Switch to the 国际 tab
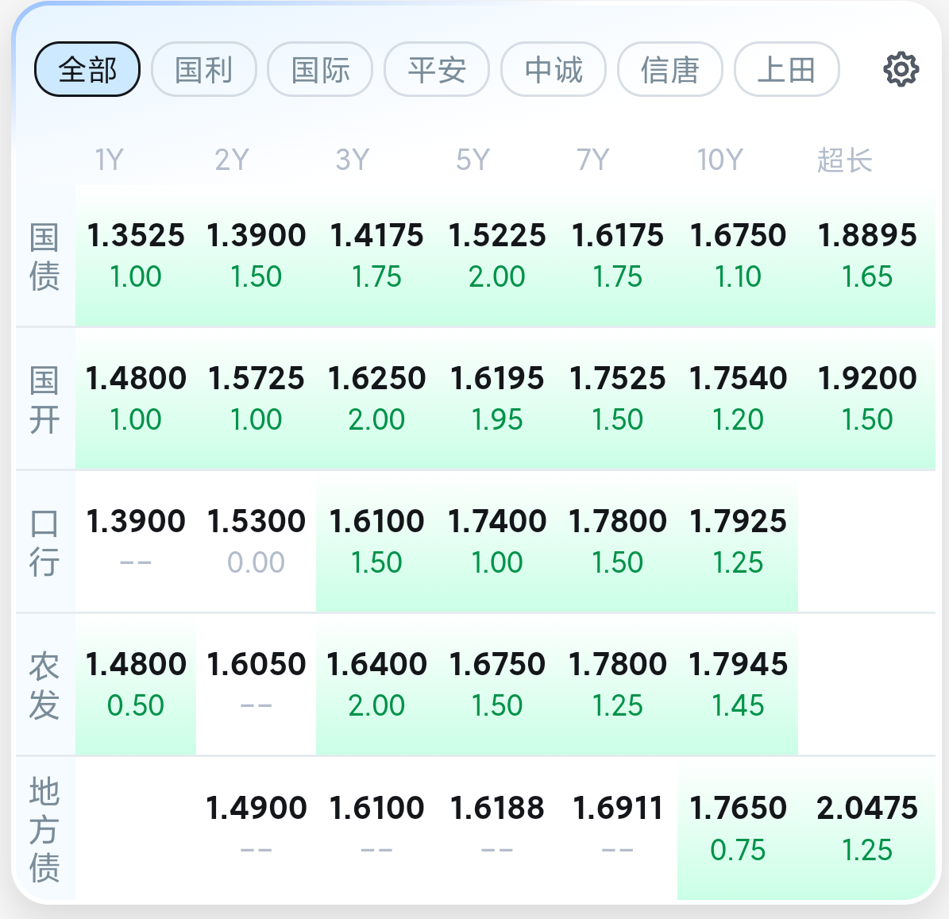 [320, 69]
